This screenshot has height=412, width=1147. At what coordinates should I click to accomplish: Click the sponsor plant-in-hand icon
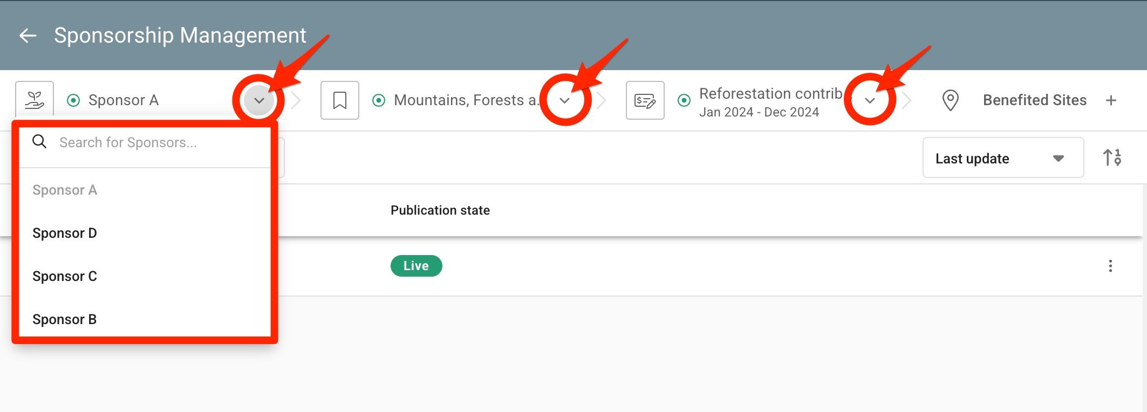35,100
